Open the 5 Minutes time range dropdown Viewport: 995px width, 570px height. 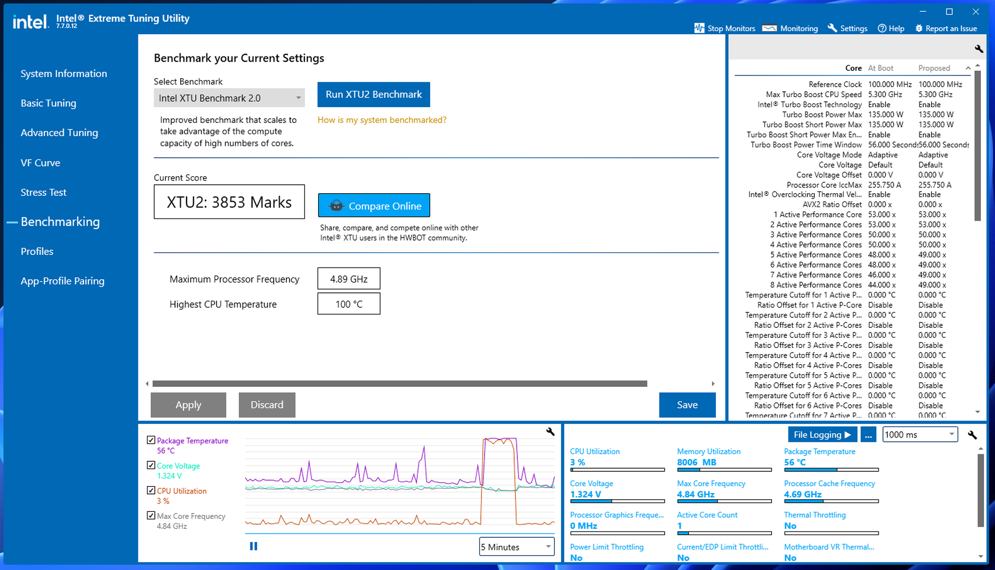tap(517, 547)
